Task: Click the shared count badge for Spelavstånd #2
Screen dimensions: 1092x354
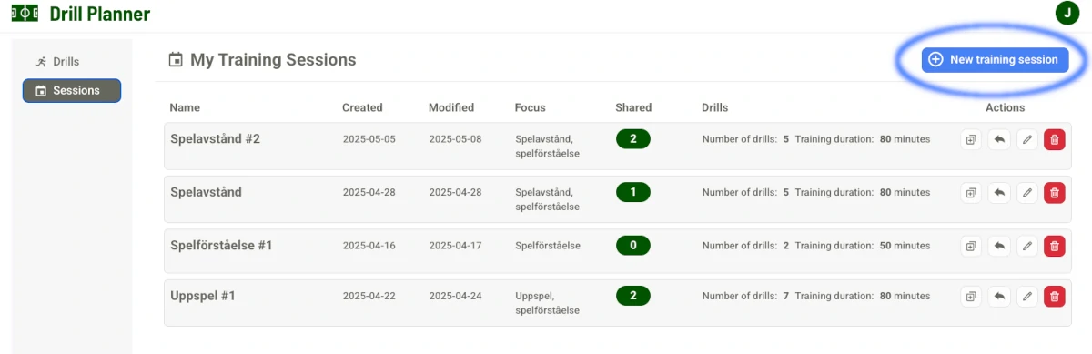Action: pyautogui.click(x=632, y=139)
